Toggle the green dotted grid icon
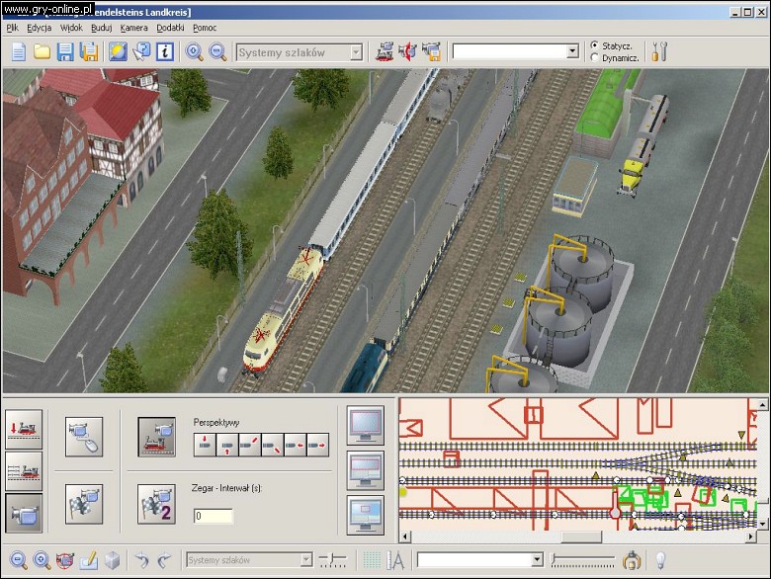Viewport: 771px width, 579px height. coord(372,560)
